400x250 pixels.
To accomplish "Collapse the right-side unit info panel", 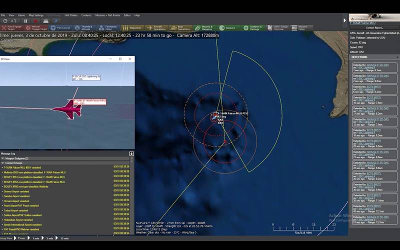I will pos(344,20).
